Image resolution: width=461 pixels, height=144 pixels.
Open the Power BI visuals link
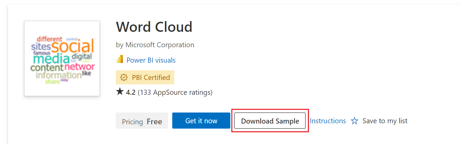[151, 60]
